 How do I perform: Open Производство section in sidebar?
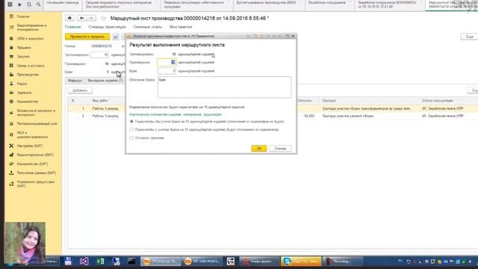(28, 75)
